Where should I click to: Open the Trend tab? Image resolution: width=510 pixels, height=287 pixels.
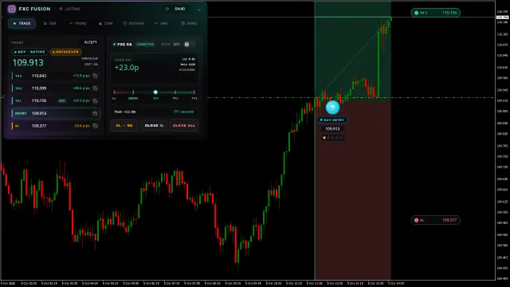click(77, 23)
